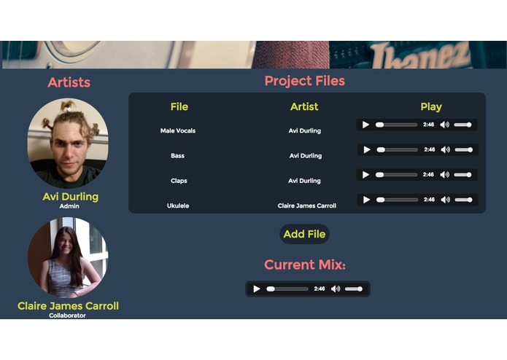The width and height of the screenshot is (507, 360).
Task: Mute the Male Vocals track speaker icon
Action: (444, 125)
